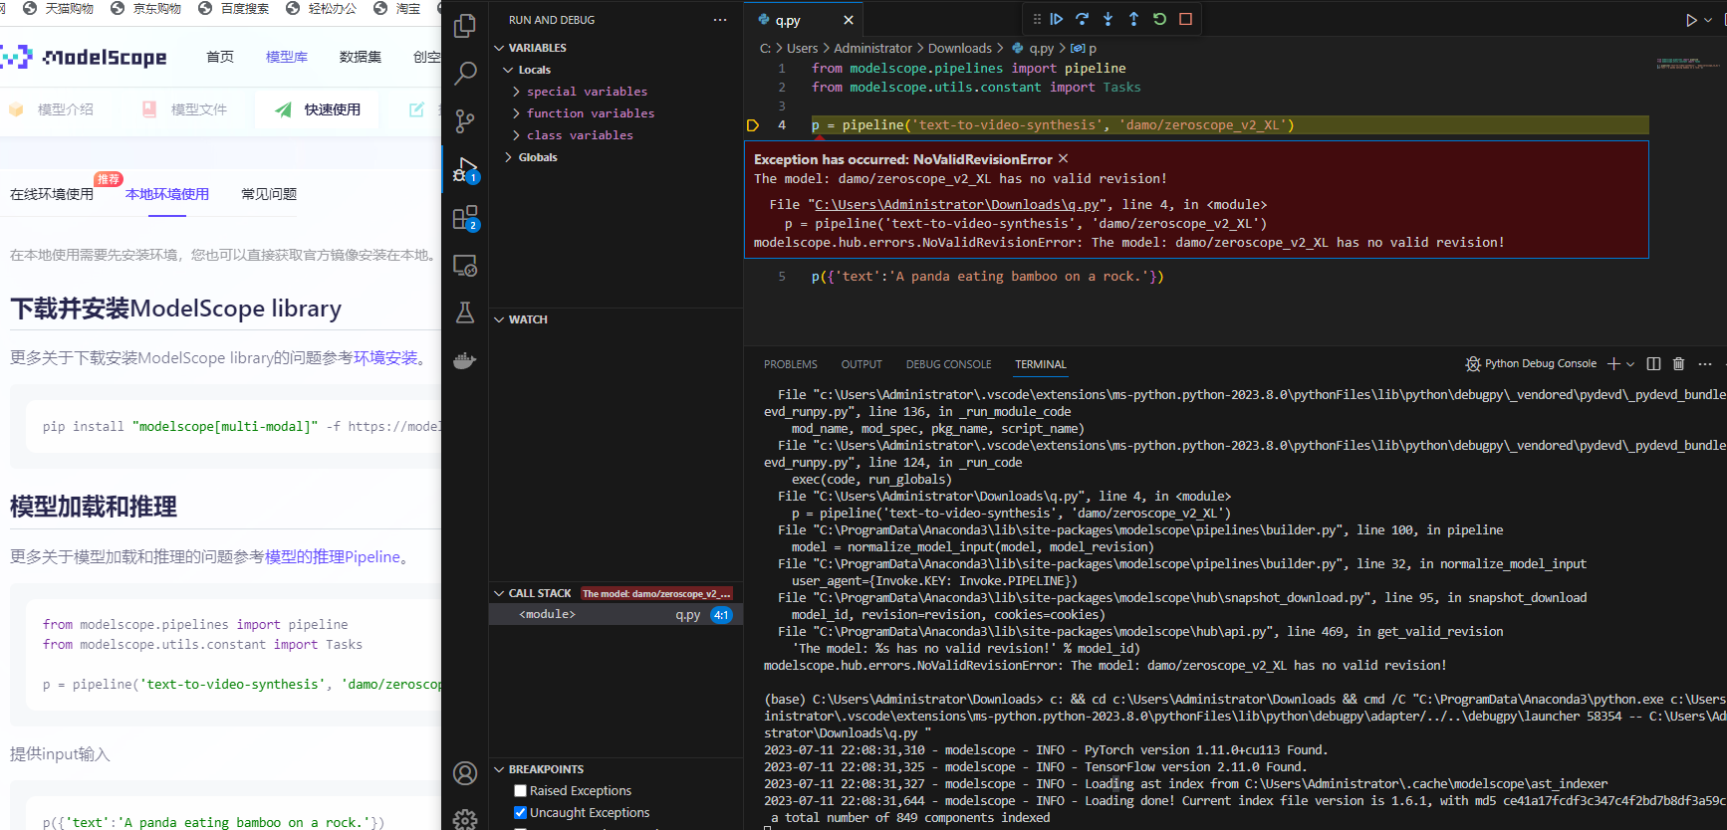Grab the debug toolbar drag handle
The image size is (1727, 830).
pyautogui.click(x=1037, y=19)
